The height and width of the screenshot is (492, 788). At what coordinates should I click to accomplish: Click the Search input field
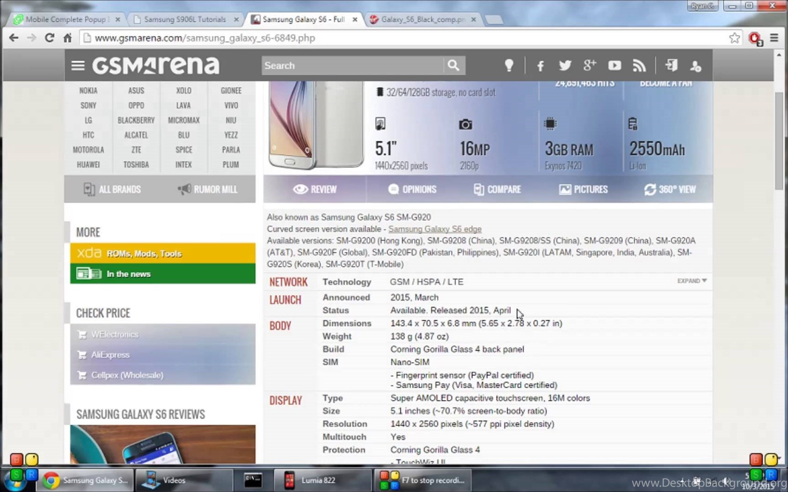[353, 66]
